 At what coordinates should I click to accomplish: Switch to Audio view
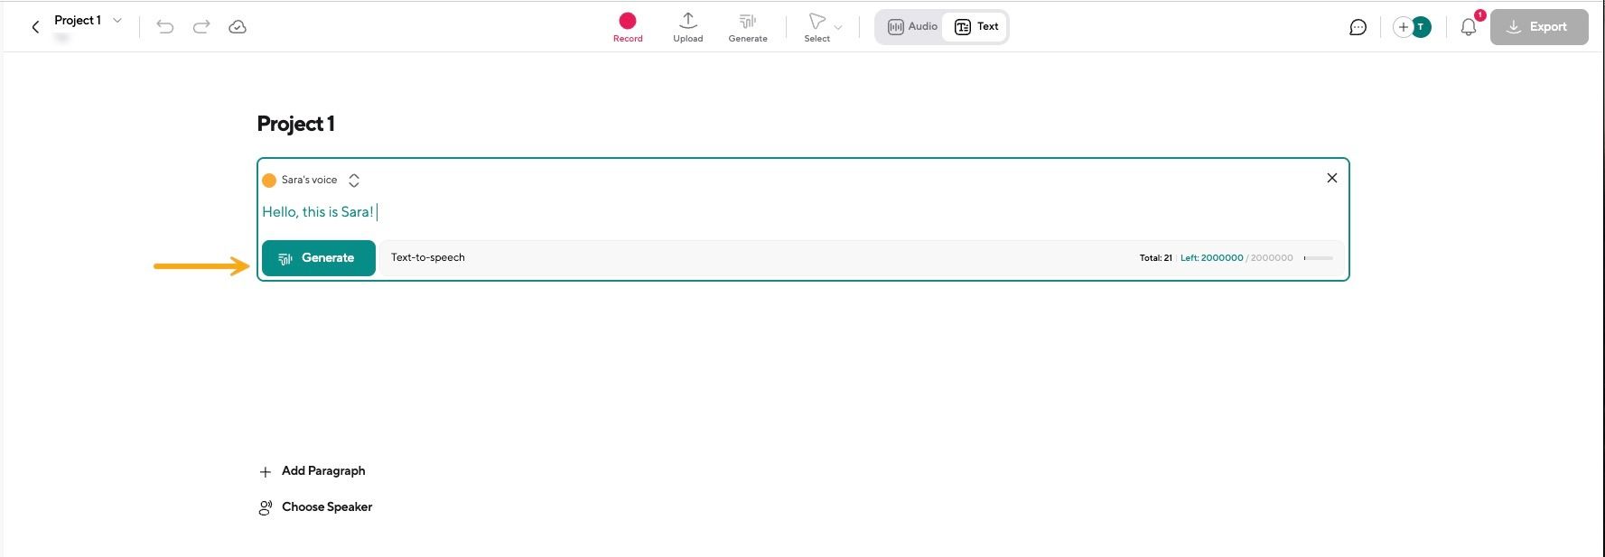[x=912, y=27]
